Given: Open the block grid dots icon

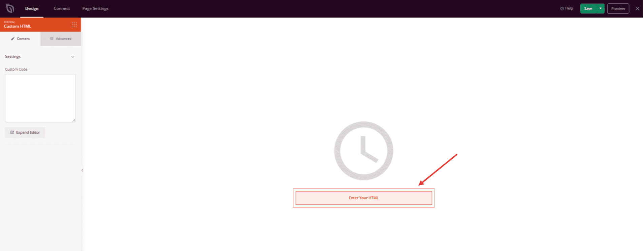Looking at the screenshot, I should click(74, 25).
